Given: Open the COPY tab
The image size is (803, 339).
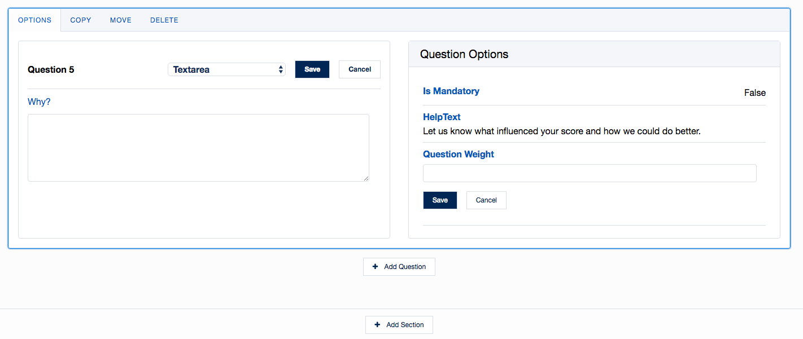Looking at the screenshot, I should pyautogui.click(x=81, y=20).
